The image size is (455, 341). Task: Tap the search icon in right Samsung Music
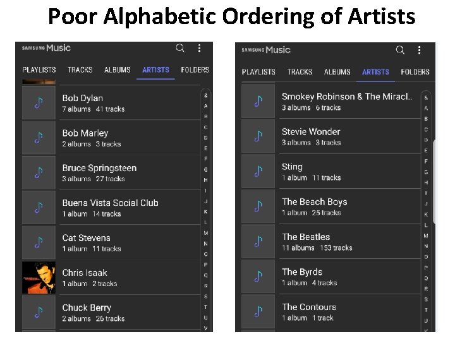click(400, 50)
